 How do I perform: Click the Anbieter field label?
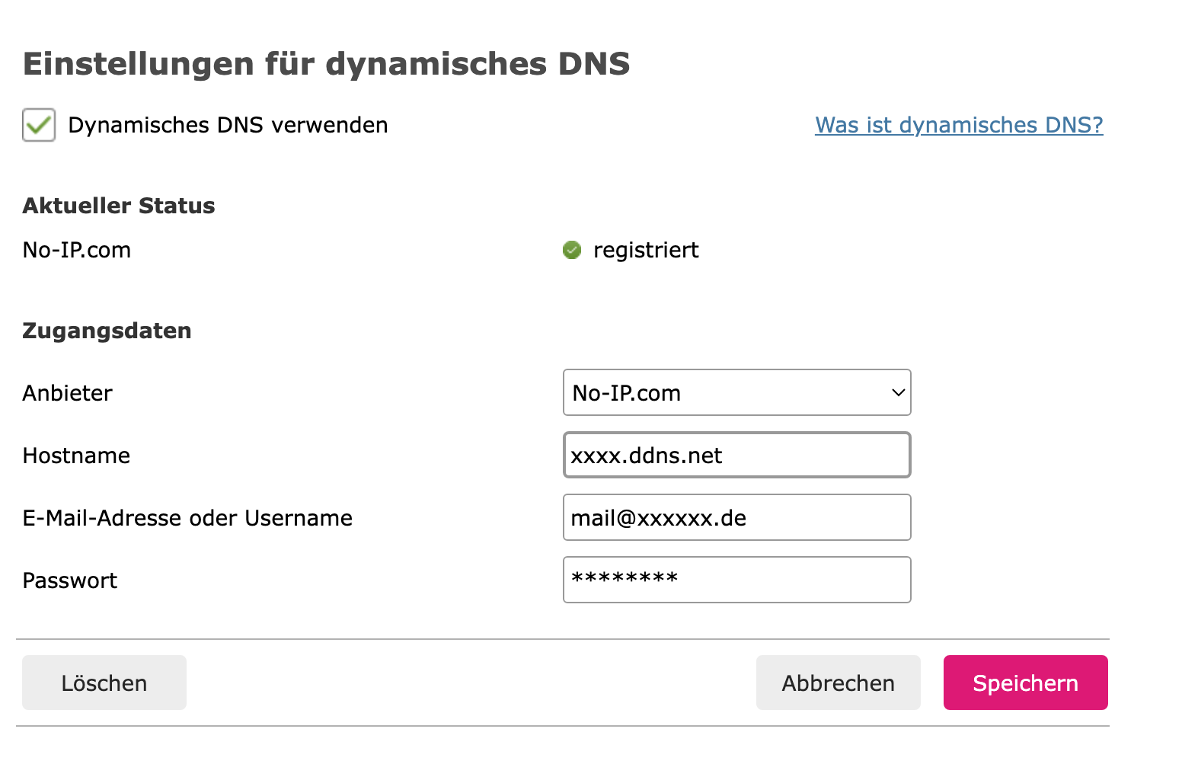[68, 393]
